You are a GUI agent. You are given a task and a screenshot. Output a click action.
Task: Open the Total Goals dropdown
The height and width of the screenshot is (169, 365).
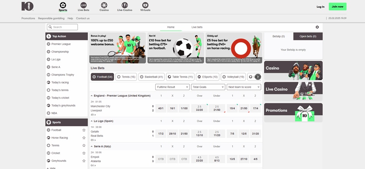click(x=208, y=87)
